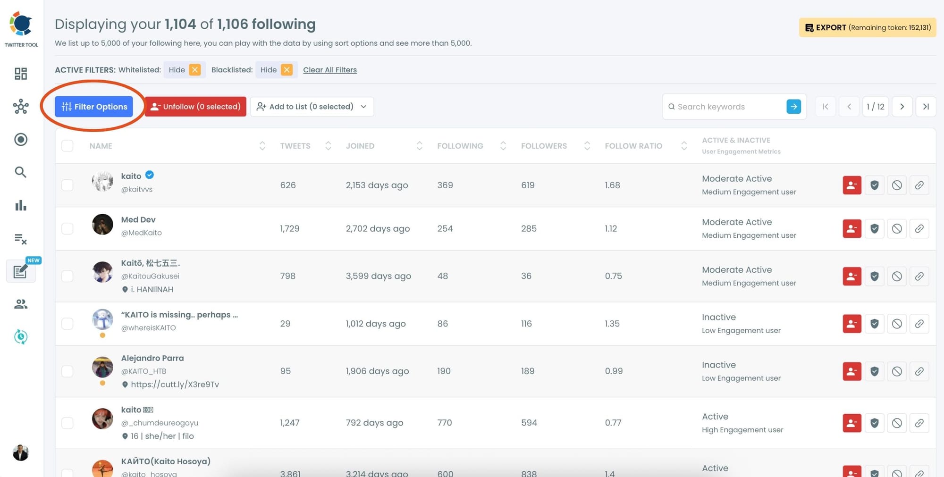Open Alejandro Parra profile avatar
The width and height of the screenshot is (944, 477).
(x=102, y=368)
